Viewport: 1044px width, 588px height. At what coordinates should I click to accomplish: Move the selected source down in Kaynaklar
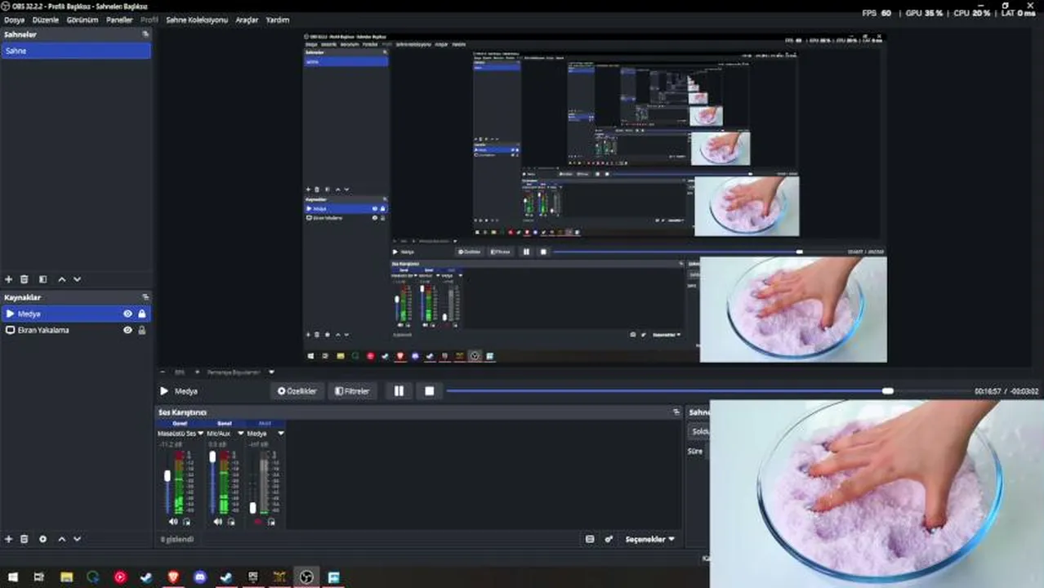(x=78, y=539)
